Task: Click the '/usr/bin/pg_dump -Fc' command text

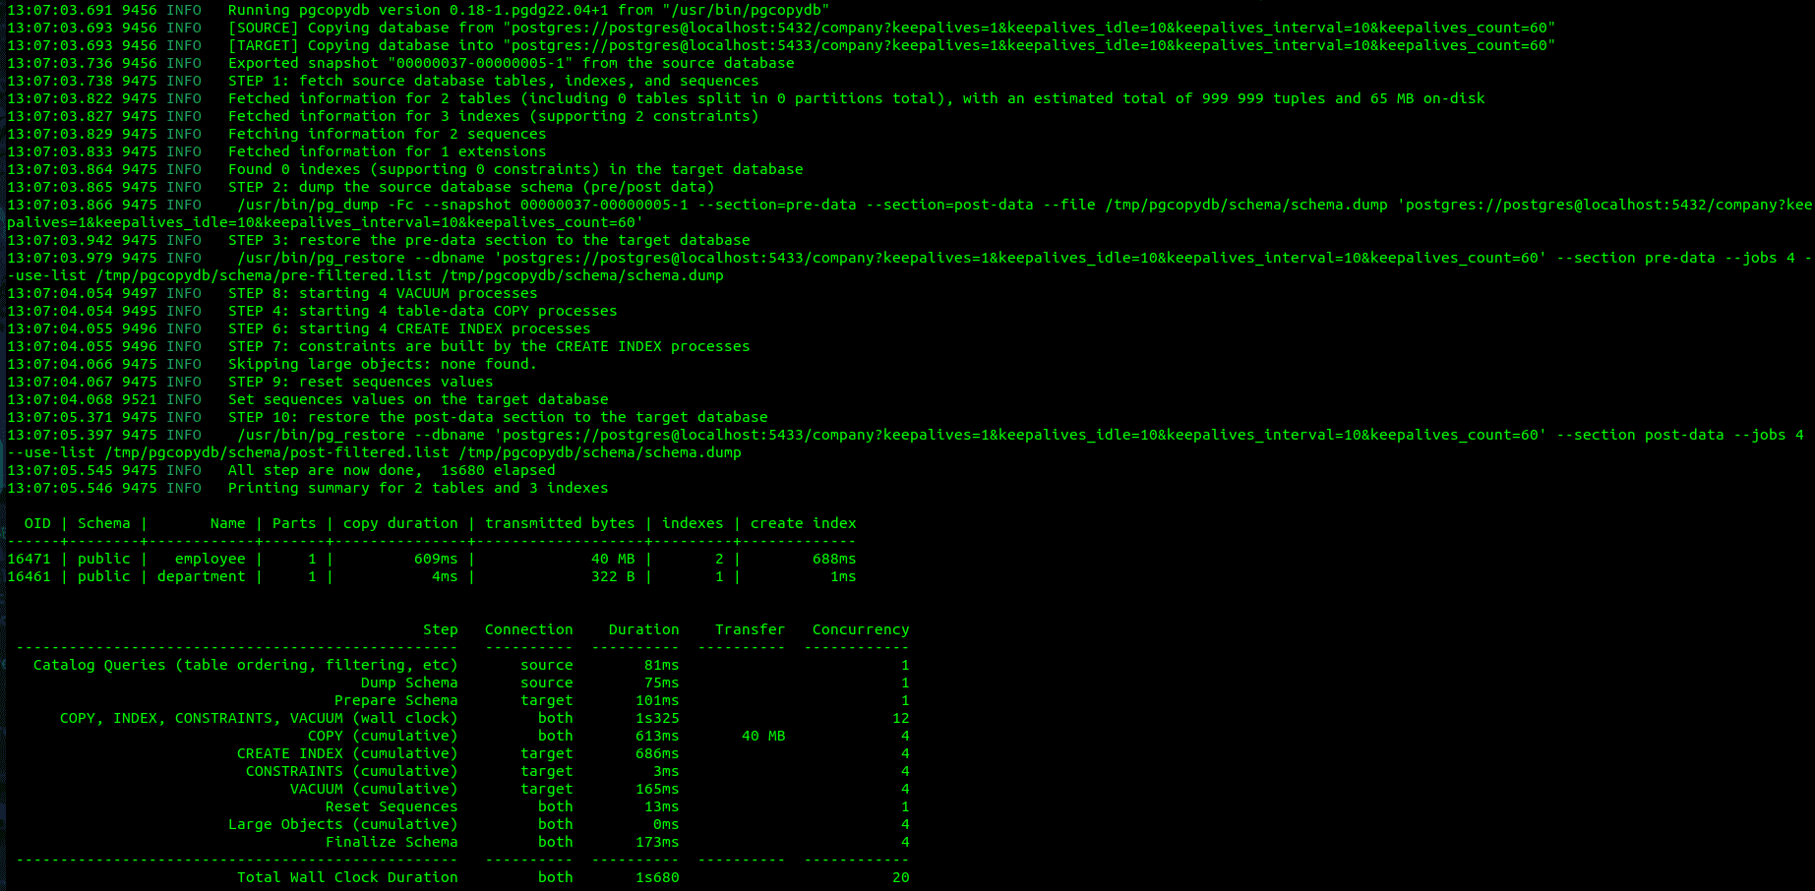Action: [326, 205]
